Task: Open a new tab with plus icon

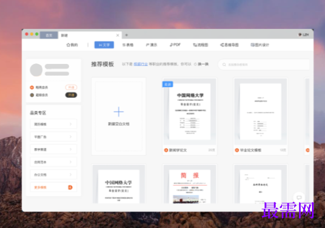Action: point(126,35)
